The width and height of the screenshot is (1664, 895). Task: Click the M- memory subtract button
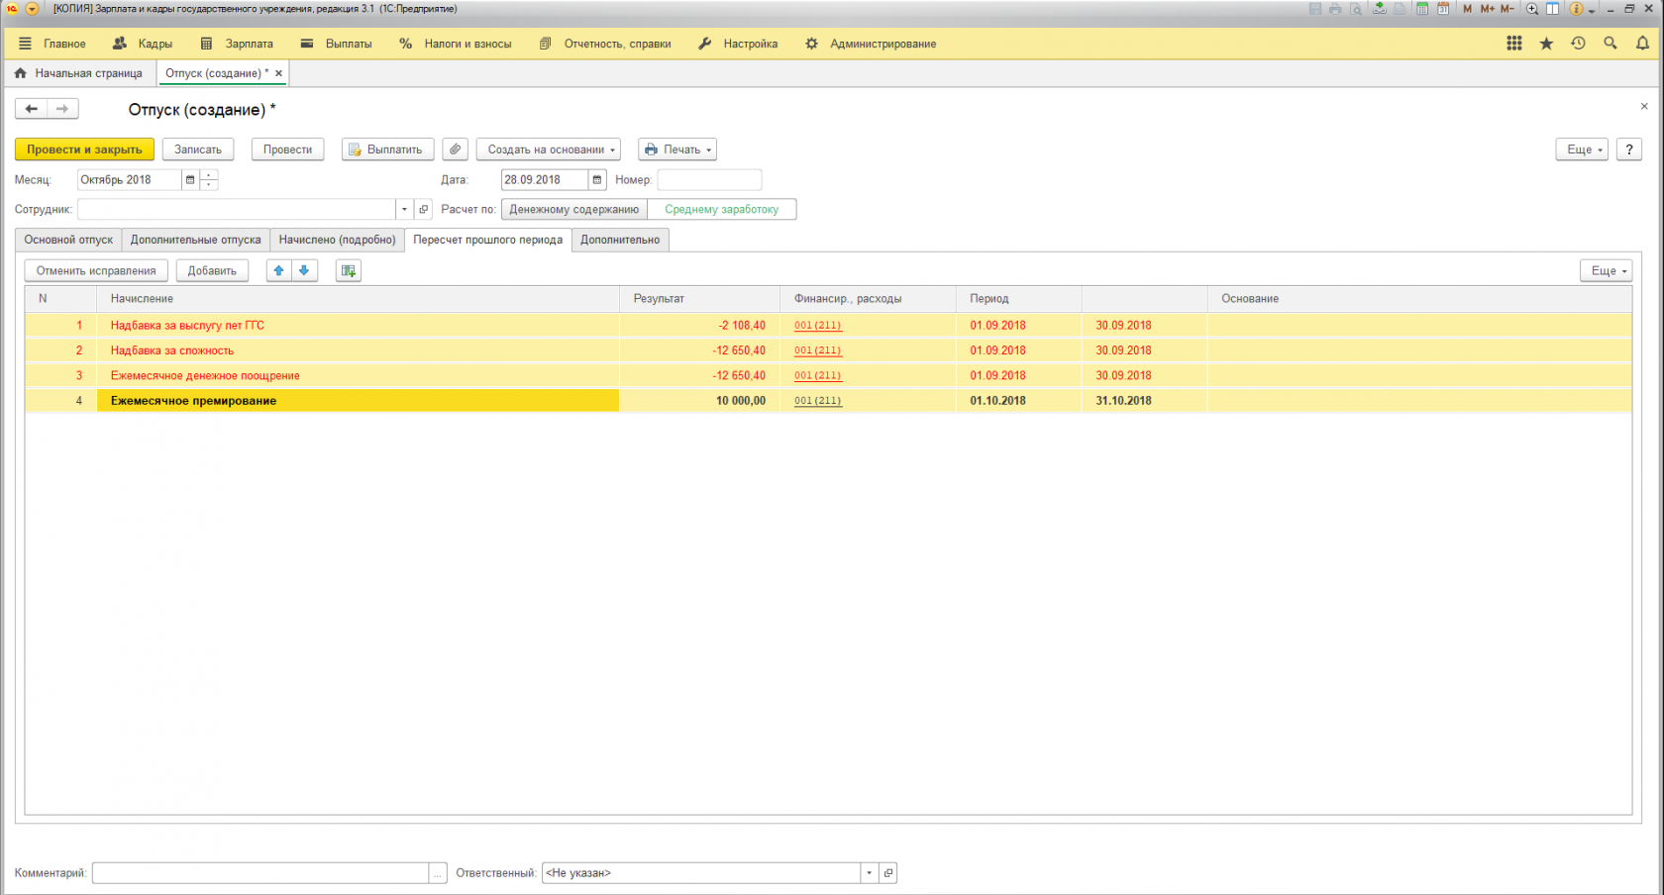click(1507, 9)
